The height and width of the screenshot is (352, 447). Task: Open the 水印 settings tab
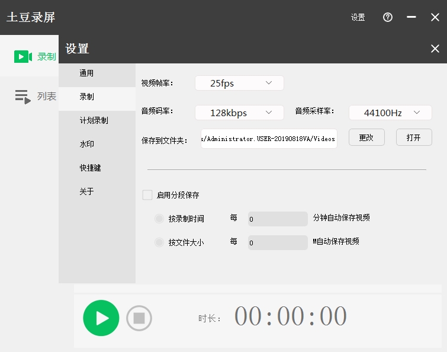(x=87, y=145)
